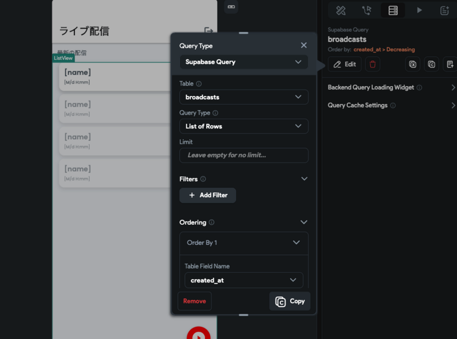Click the Add Filter button
Image resolution: width=457 pixels, height=339 pixels.
[x=207, y=195]
